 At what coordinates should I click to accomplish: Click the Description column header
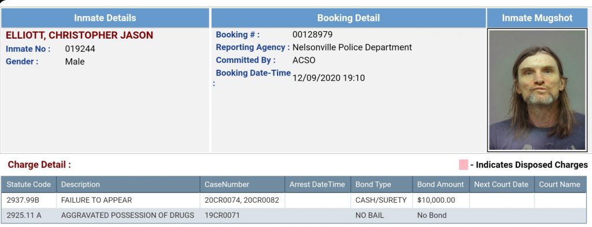tap(128, 184)
